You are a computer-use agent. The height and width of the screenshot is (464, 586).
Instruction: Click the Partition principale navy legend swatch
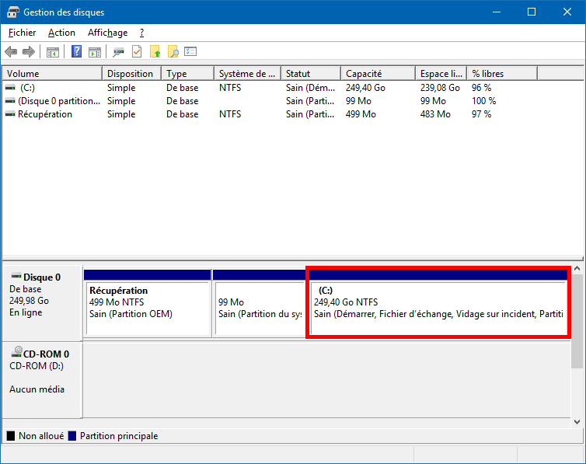72,436
